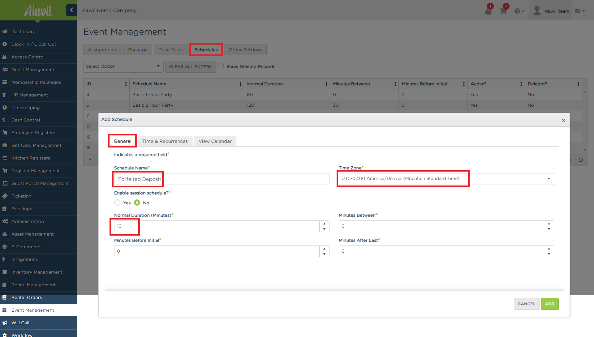Click the CANCEL button

[x=527, y=304]
